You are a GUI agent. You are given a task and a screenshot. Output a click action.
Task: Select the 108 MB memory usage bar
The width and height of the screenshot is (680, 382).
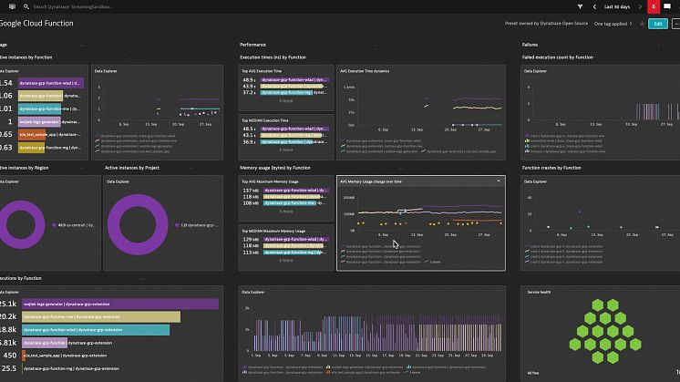(x=289, y=203)
